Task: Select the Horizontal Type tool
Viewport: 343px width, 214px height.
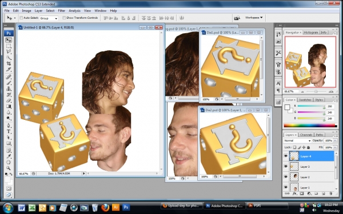Action: 9,131
